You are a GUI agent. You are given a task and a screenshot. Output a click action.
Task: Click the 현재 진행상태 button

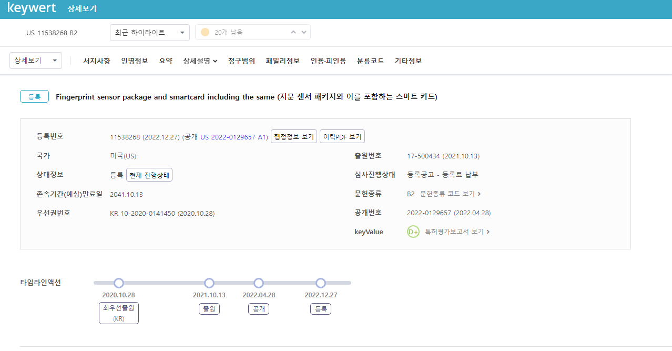pos(149,175)
